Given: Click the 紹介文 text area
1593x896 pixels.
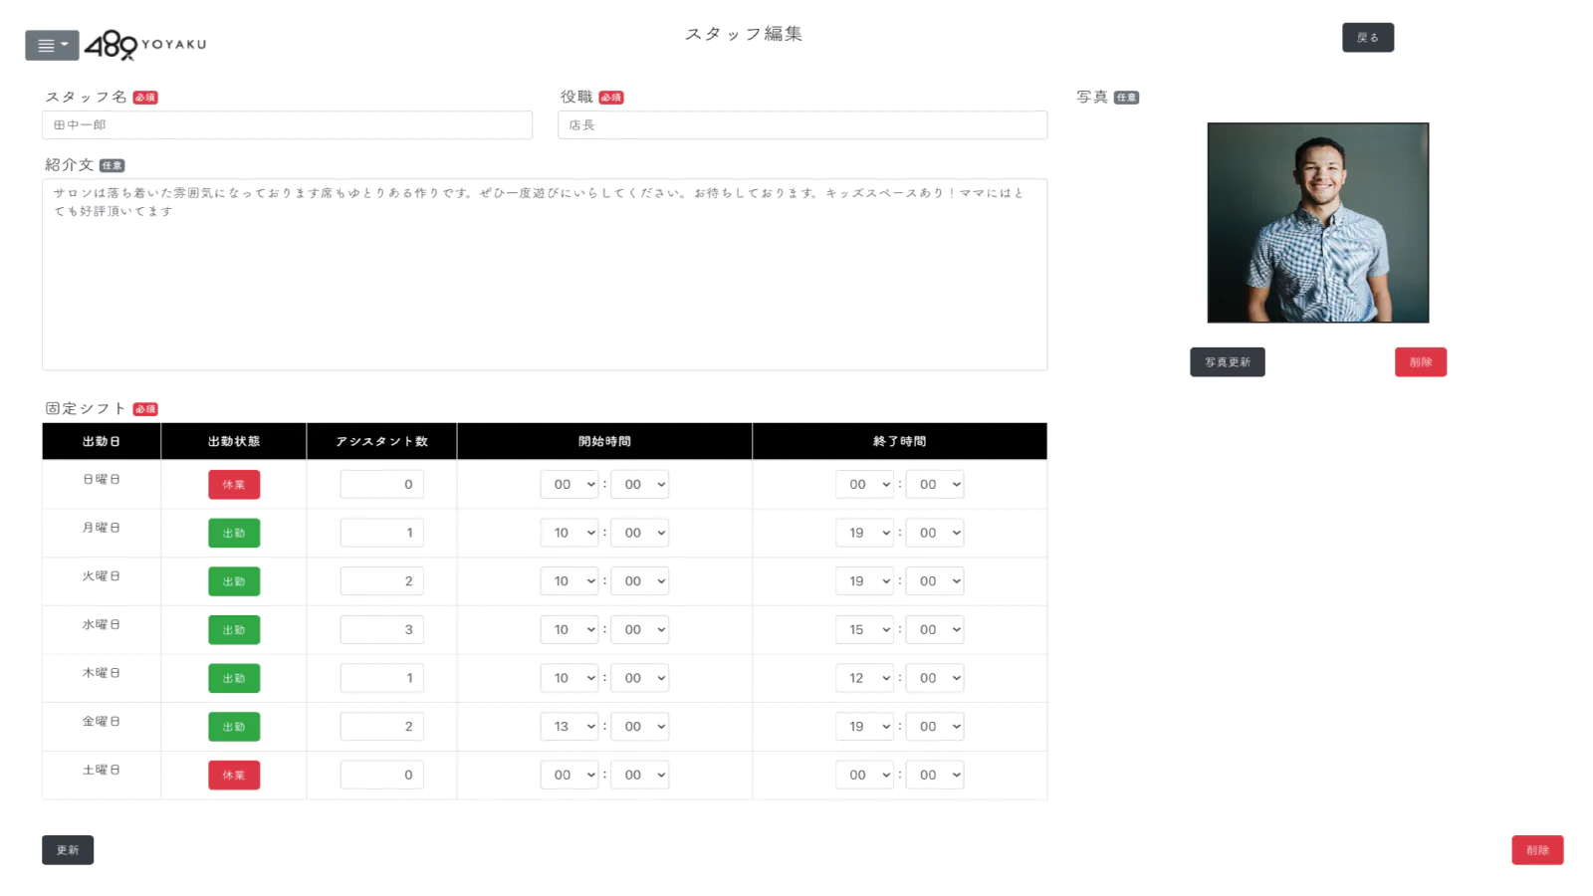Looking at the screenshot, I should coord(545,275).
